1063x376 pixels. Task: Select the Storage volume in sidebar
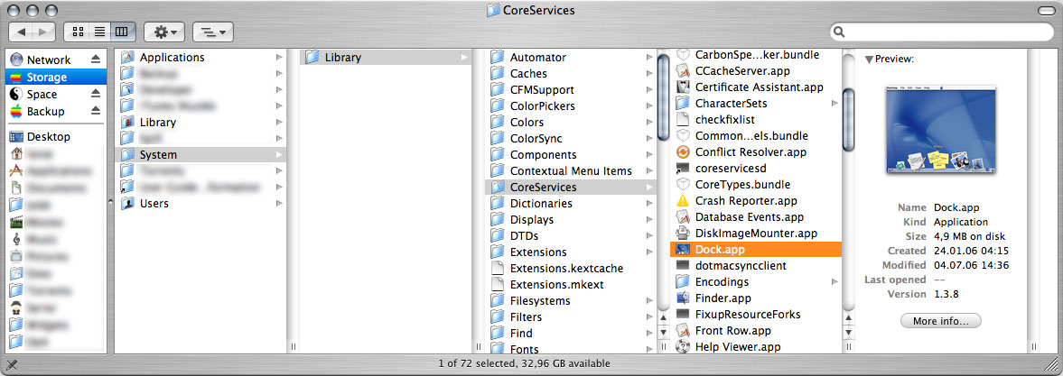point(54,78)
